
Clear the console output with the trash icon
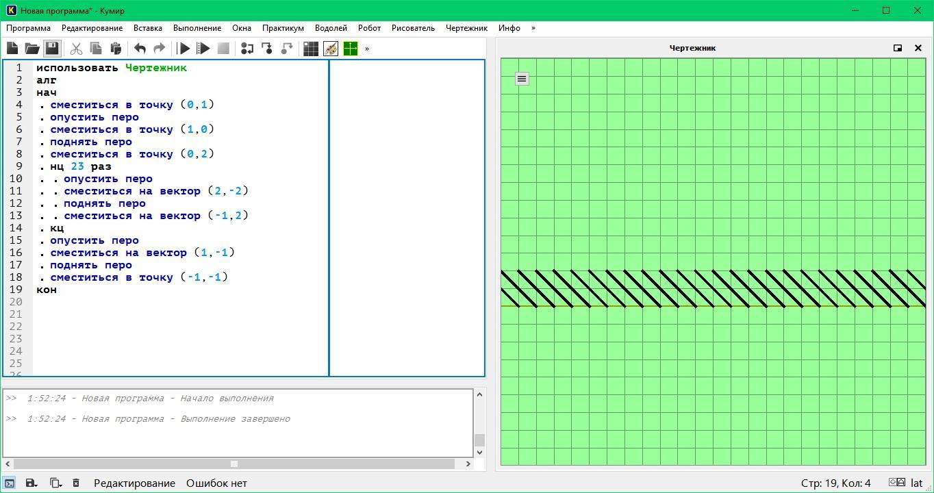[76, 483]
